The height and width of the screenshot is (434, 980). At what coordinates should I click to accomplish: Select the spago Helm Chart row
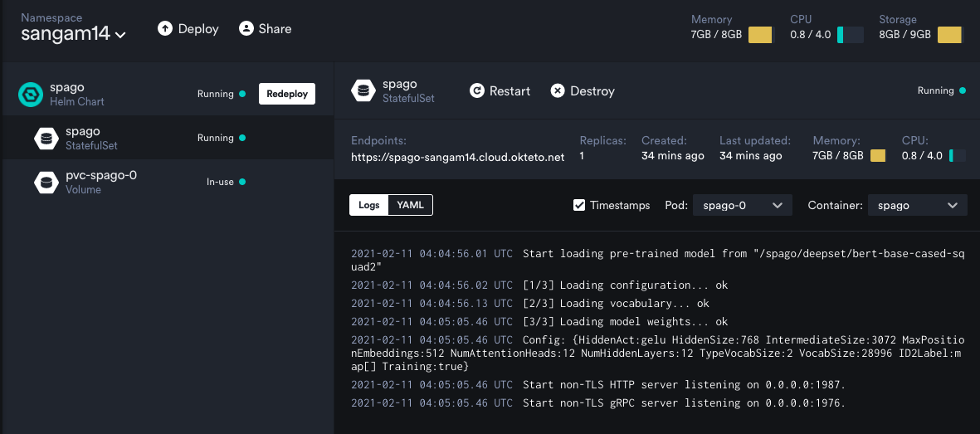(168, 94)
